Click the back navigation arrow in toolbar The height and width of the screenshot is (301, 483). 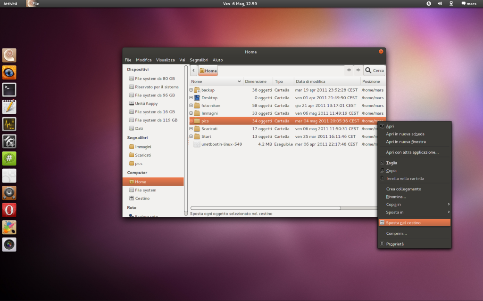[349, 70]
